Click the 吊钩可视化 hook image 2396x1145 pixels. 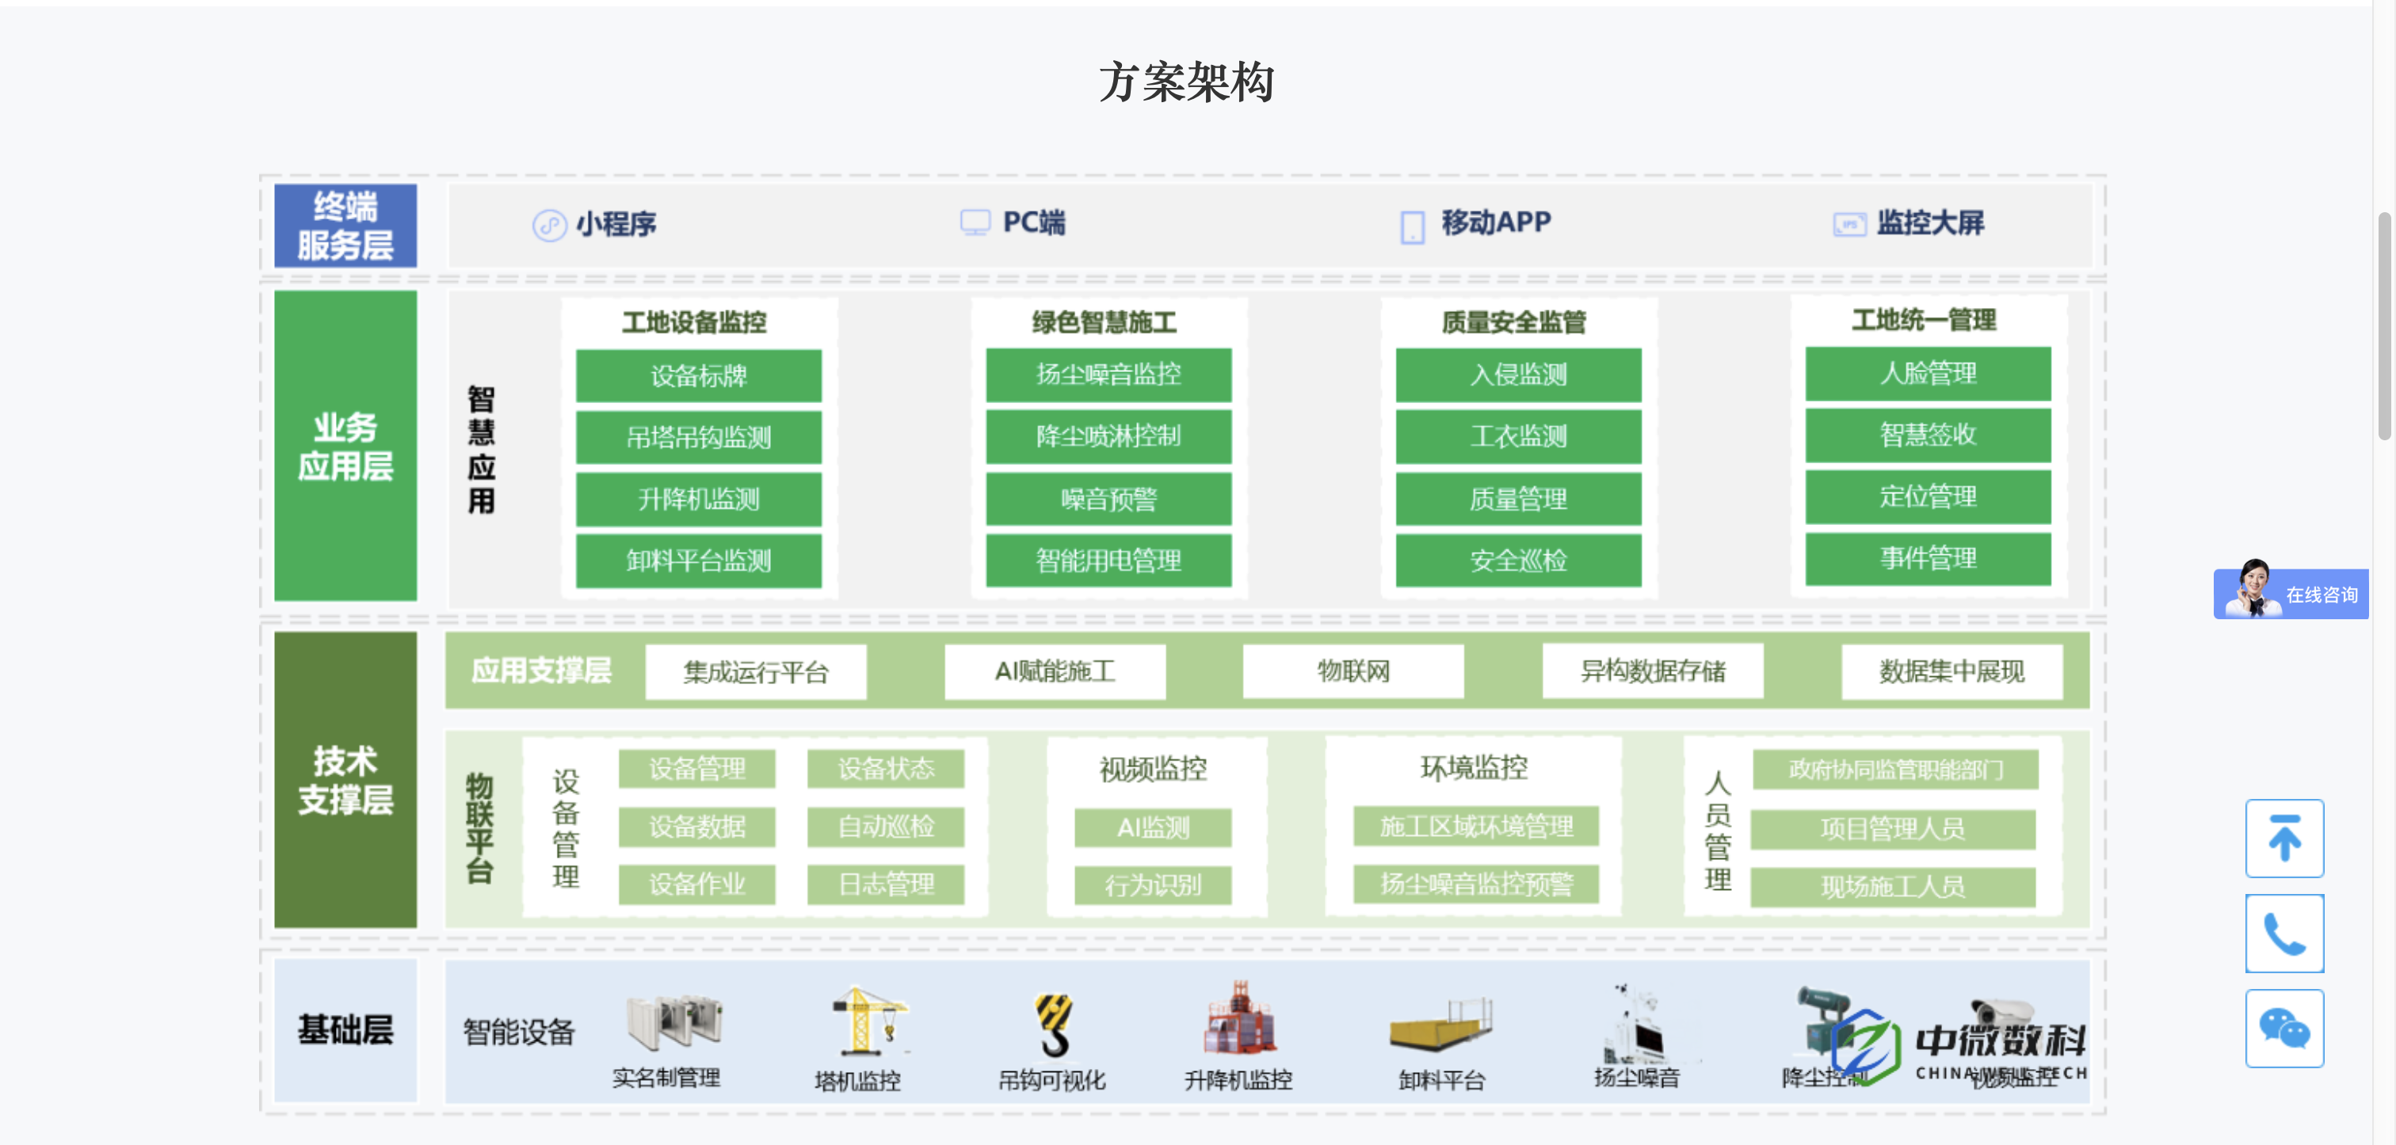(1055, 1024)
